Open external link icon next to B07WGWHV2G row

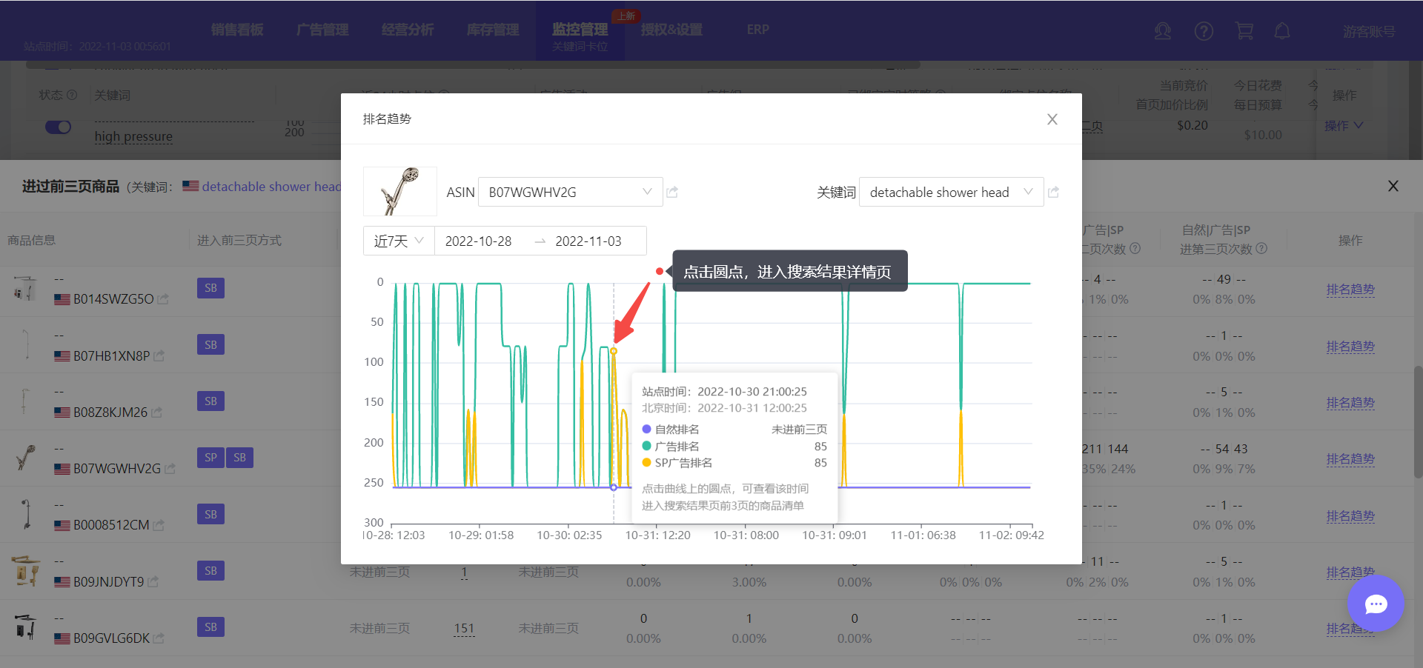(x=170, y=469)
